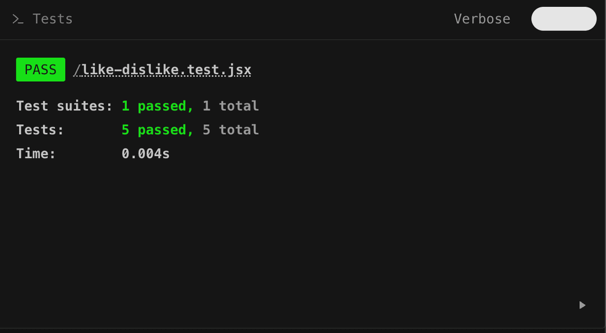This screenshot has width=606, height=333.
Task: Click the "5 passed," tests result
Action: click(158, 130)
